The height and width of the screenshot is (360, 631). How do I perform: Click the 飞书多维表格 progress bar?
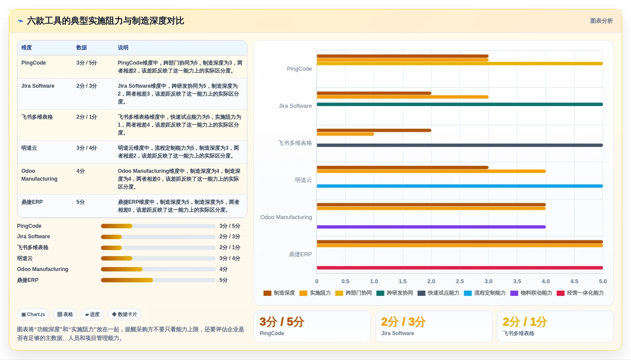(158, 248)
